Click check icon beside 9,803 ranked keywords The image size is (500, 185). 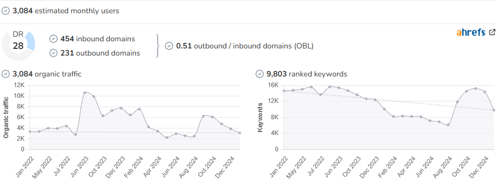260,74
